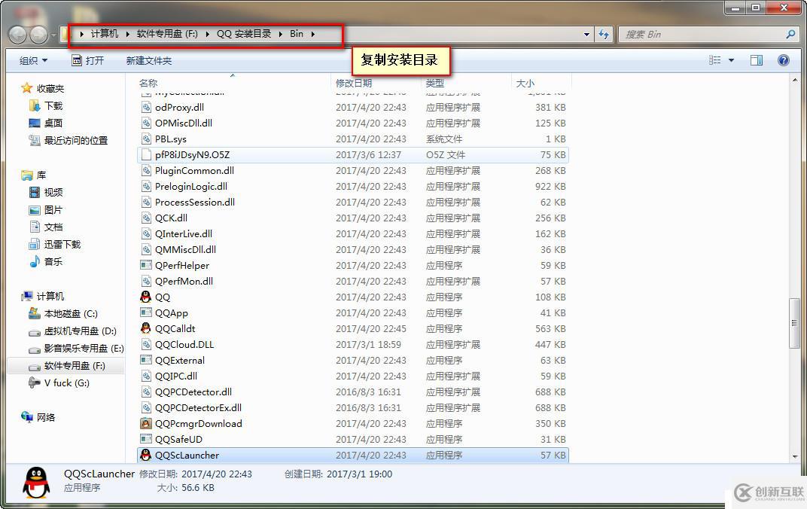
Task: Click the search magnifier icon
Action: tap(790, 35)
